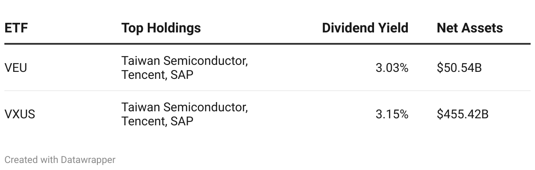Open the Created with Datawrapper link
Screen dimensions: 535x170
point(60,160)
